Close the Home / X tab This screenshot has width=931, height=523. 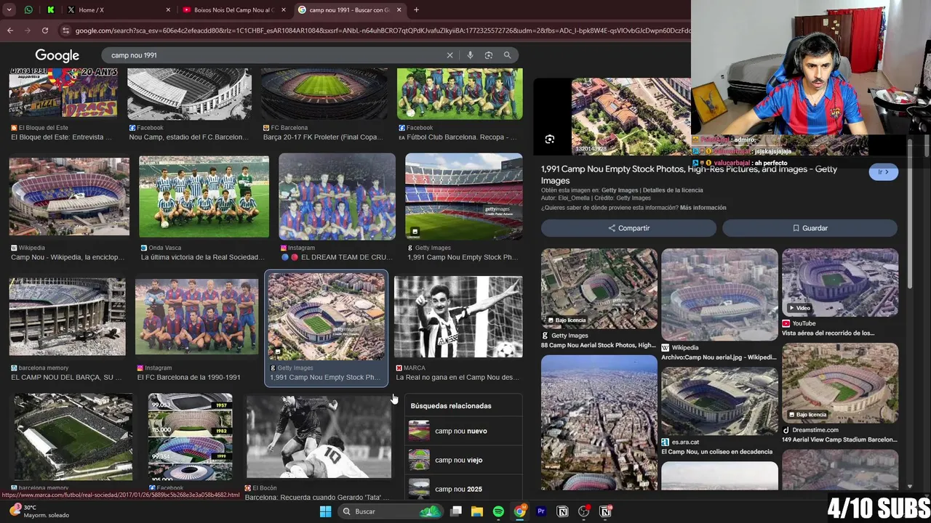tap(168, 10)
